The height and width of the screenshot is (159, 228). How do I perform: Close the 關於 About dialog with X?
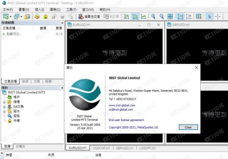click(196, 67)
